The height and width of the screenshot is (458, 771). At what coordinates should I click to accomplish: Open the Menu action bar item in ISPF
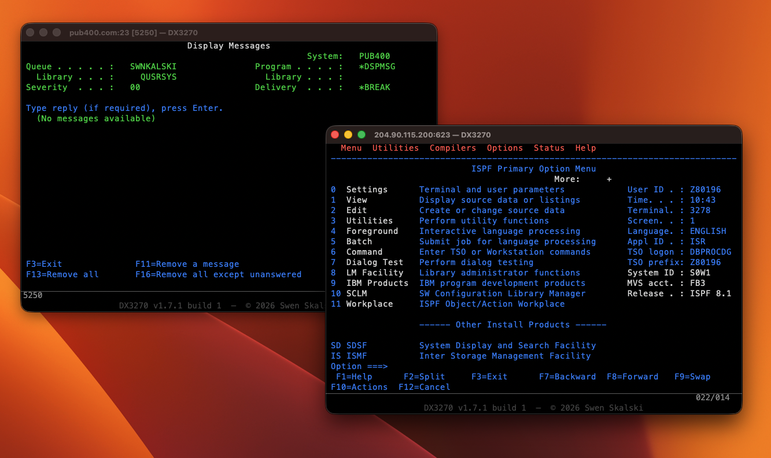351,148
